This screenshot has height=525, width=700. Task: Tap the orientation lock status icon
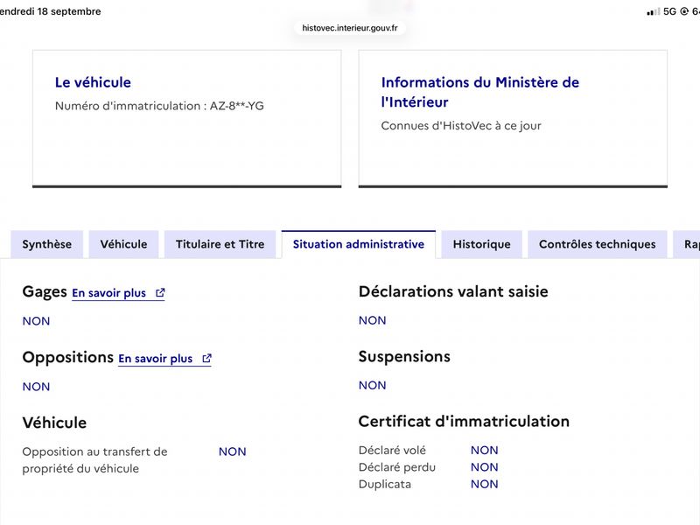point(684,11)
